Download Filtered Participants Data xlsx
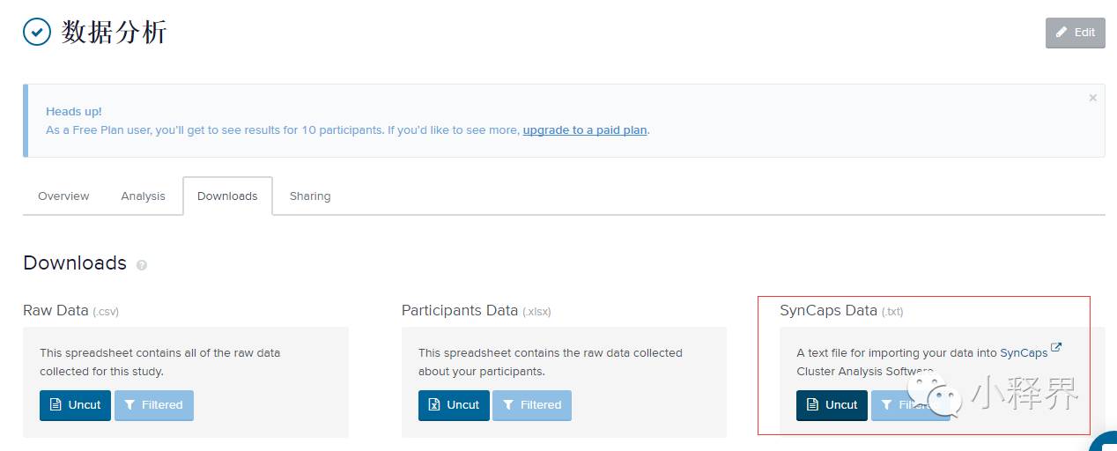 [x=532, y=405]
